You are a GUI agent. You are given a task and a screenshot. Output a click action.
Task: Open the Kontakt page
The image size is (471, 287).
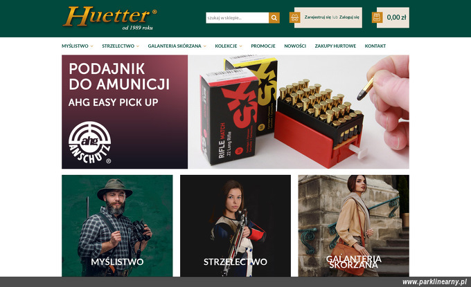pyautogui.click(x=375, y=46)
